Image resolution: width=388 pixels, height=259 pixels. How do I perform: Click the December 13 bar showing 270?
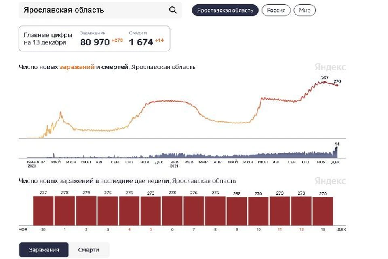323,211
